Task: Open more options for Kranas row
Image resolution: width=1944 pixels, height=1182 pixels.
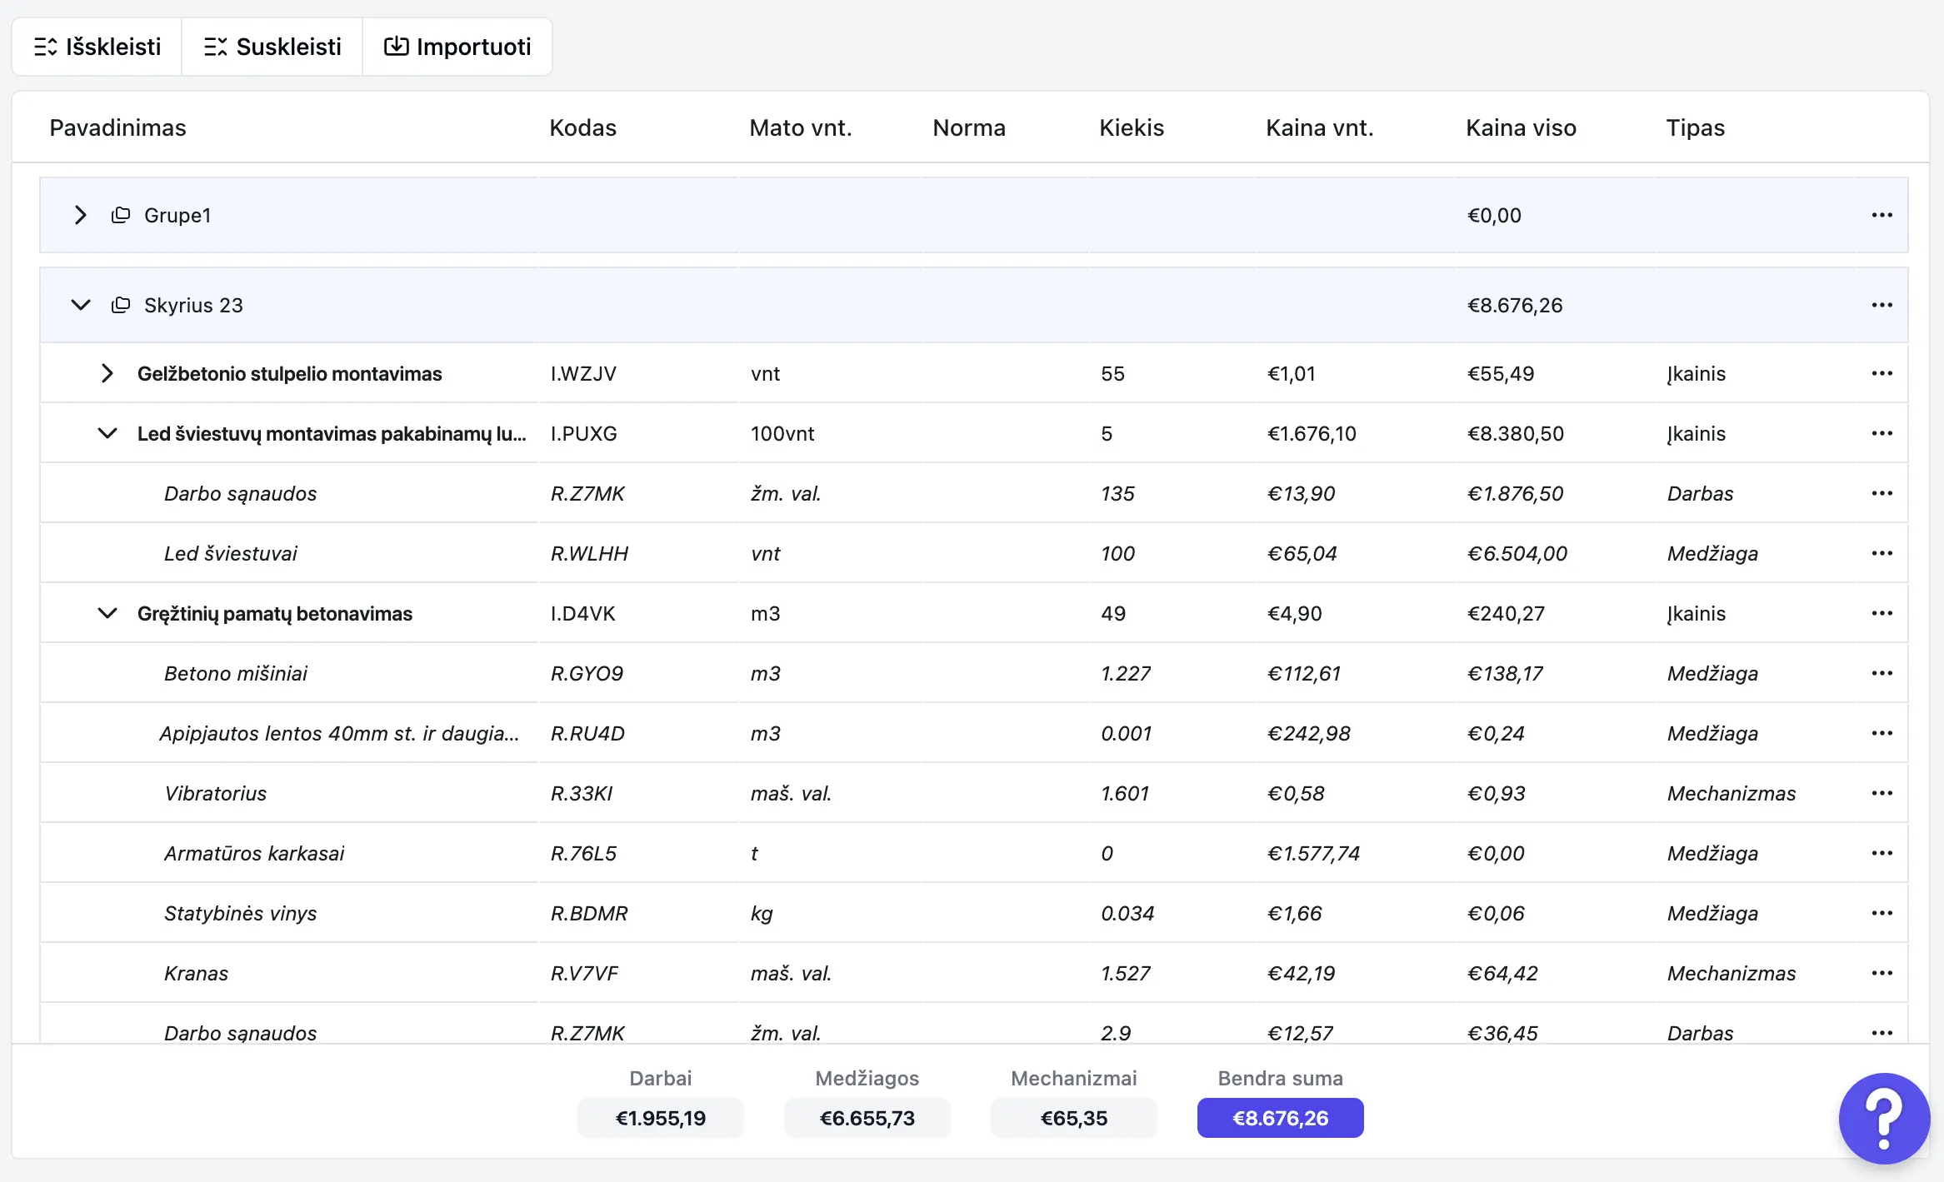Action: (x=1882, y=973)
